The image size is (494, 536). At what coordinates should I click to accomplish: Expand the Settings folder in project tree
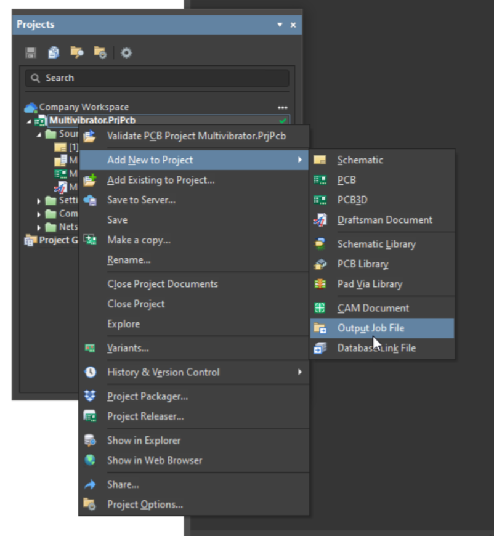39,201
